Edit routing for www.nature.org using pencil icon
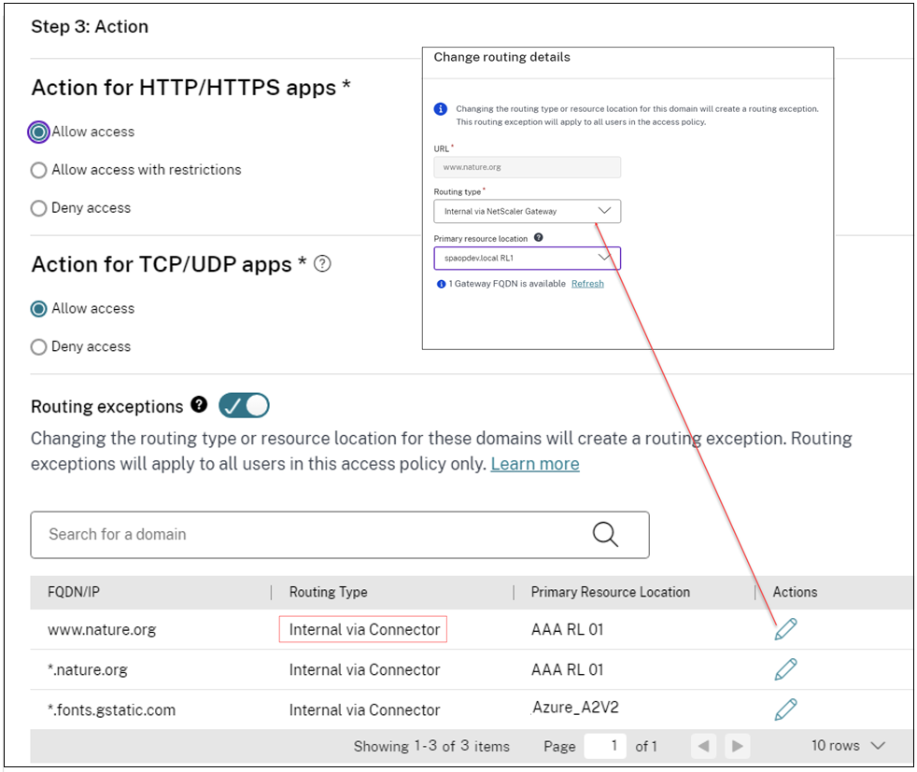Image resolution: width=917 pixels, height=772 pixels. (x=785, y=628)
